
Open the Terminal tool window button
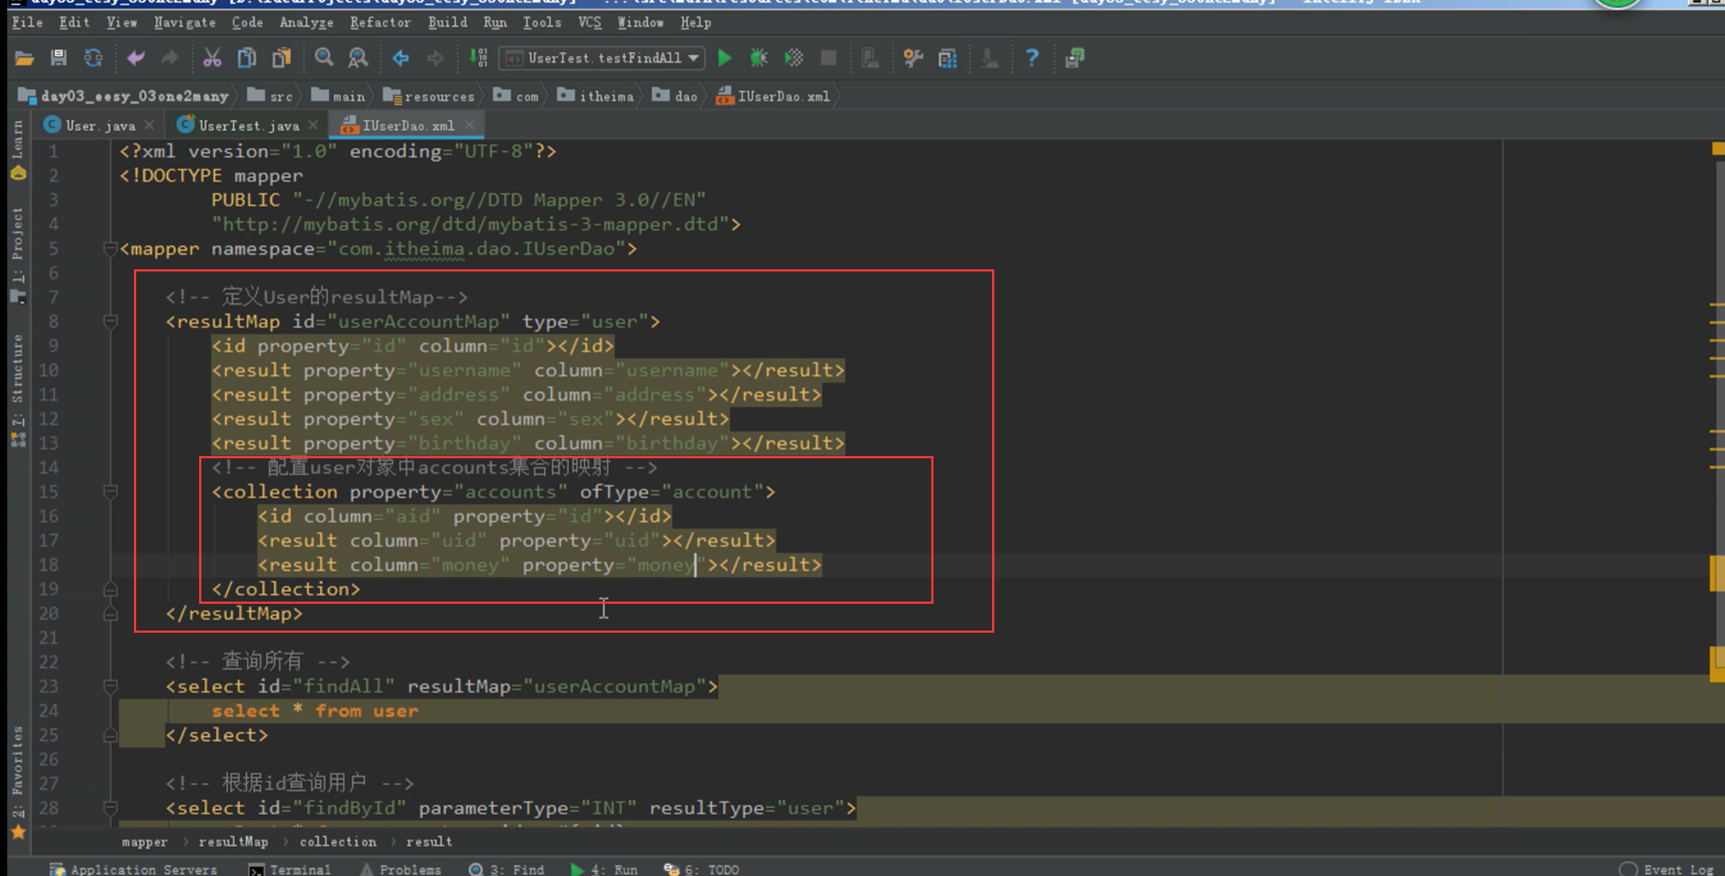click(x=290, y=869)
